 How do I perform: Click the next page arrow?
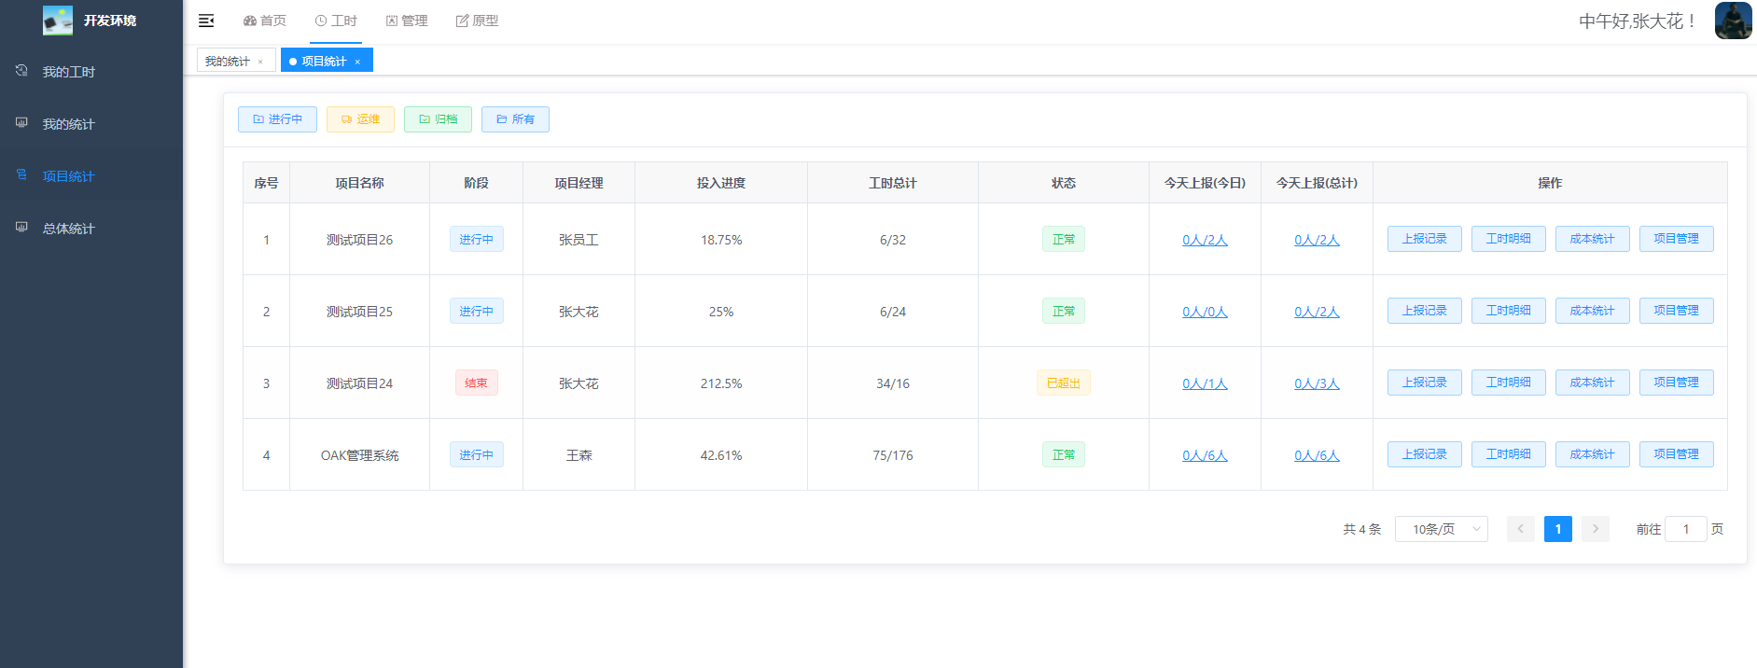[x=1595, y=529]
